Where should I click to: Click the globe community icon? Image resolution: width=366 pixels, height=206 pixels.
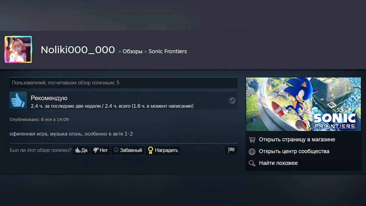click(x=252, y=151)
